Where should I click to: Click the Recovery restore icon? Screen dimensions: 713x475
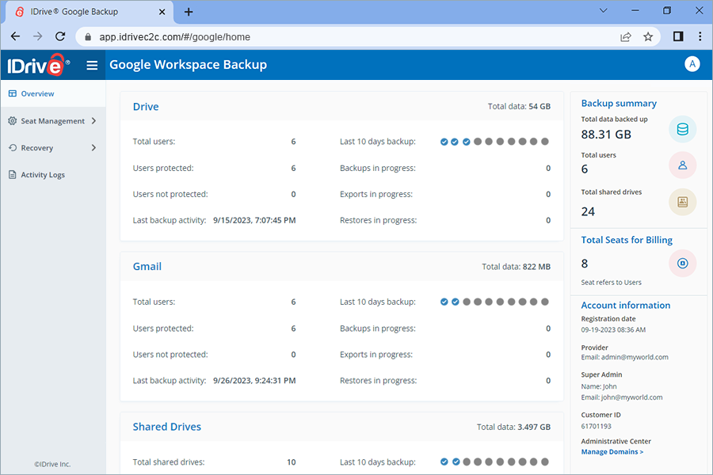pos(13,148)
